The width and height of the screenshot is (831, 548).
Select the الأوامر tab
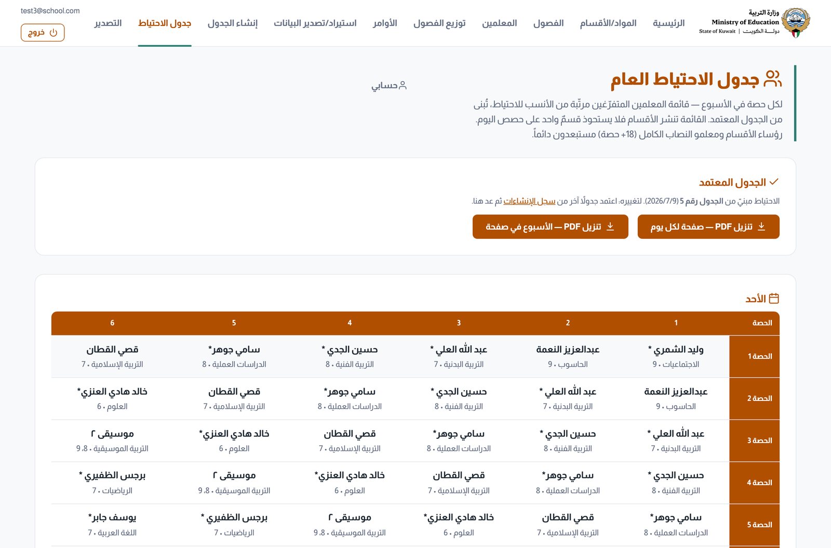click(x=385, y=23)
